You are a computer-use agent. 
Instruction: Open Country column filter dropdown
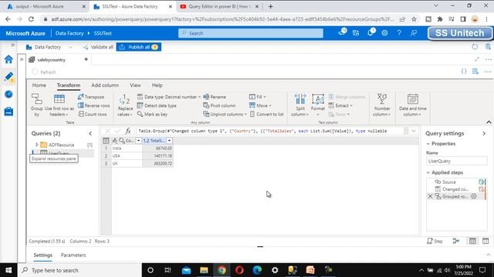click(x=138, y=141)
